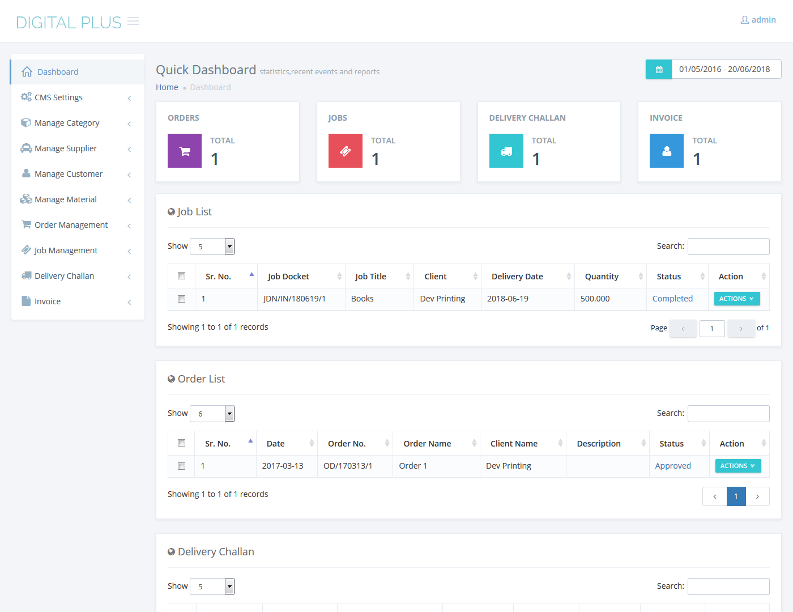Expand the Manage Customer submenu arrow
The height and width of the screenshot is (612, 793).
coord(129,175)
